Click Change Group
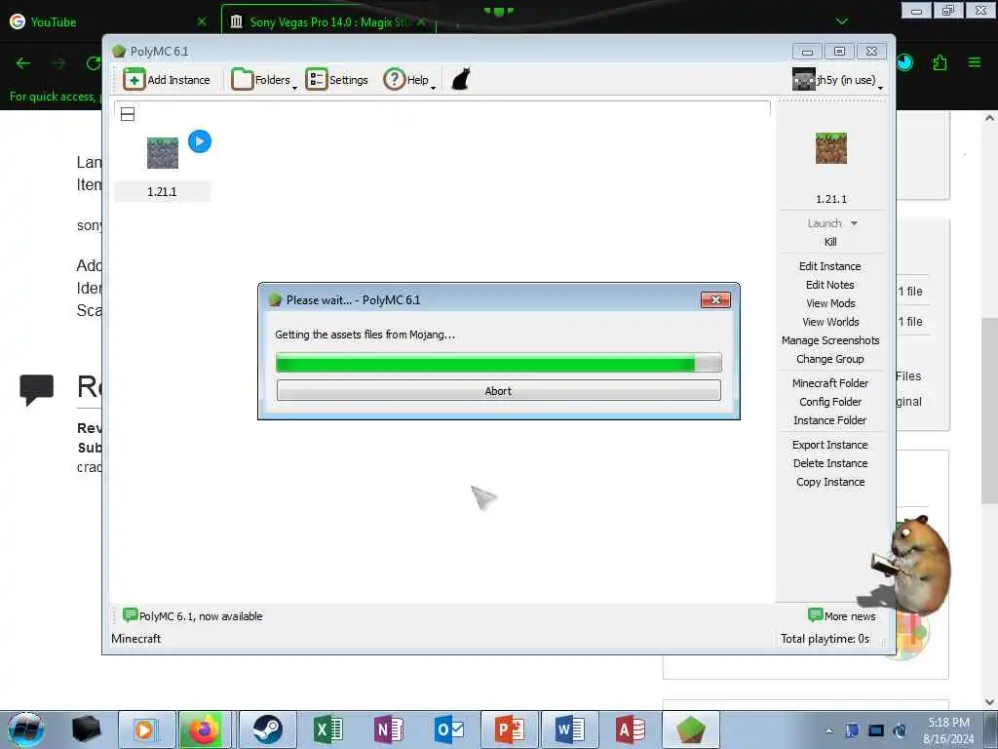The width and height of the screenshot is (998, 749). click(x=830, y=359)
